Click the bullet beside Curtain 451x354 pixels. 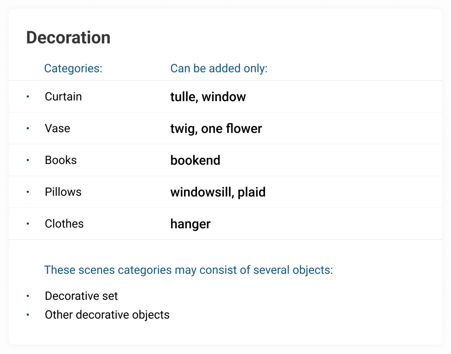tap(28, 96)
